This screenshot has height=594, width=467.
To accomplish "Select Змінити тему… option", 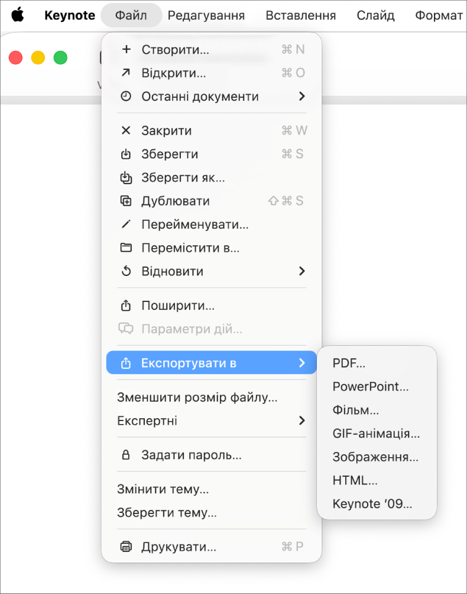I will pos(212,489).
